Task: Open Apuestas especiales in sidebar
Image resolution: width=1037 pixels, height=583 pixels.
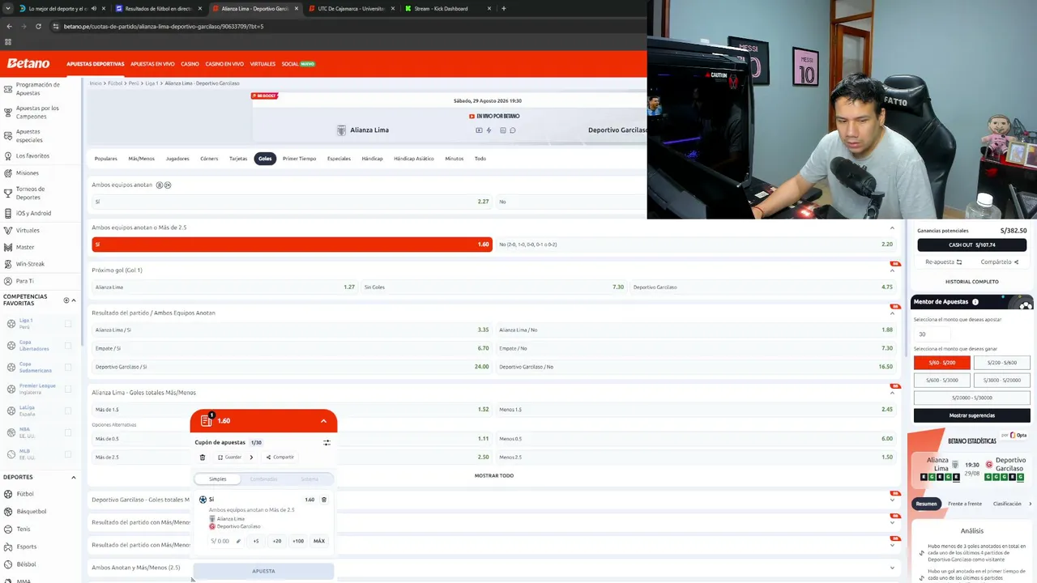Action: tap(29, 135)
